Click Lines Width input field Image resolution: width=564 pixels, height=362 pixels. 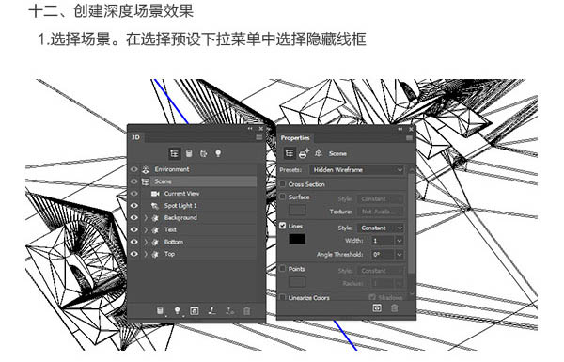(383, 241)
